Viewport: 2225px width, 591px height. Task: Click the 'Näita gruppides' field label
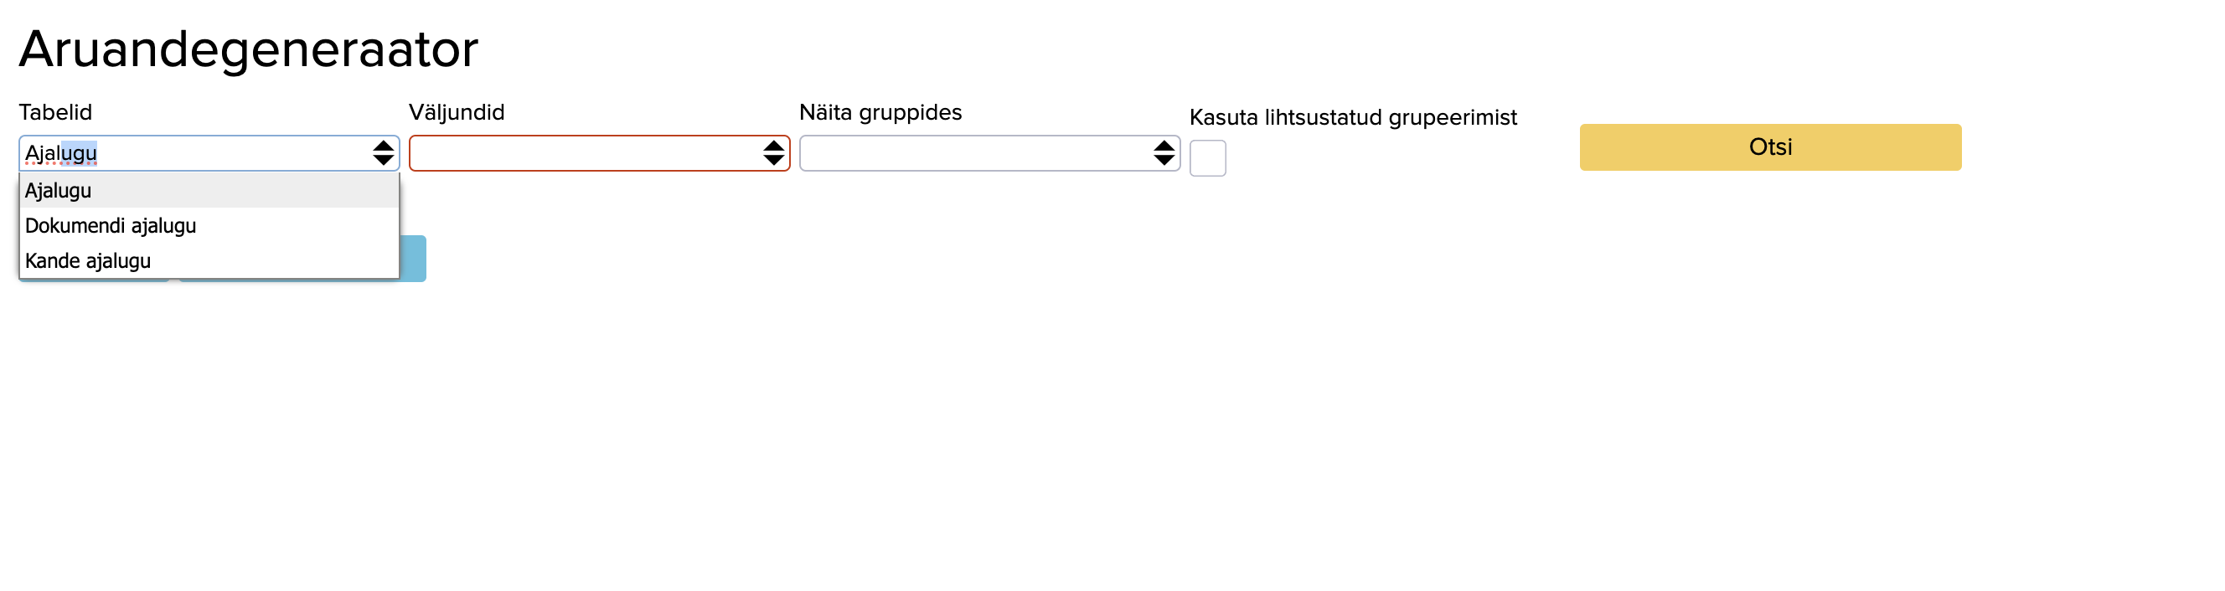point(880,112)
